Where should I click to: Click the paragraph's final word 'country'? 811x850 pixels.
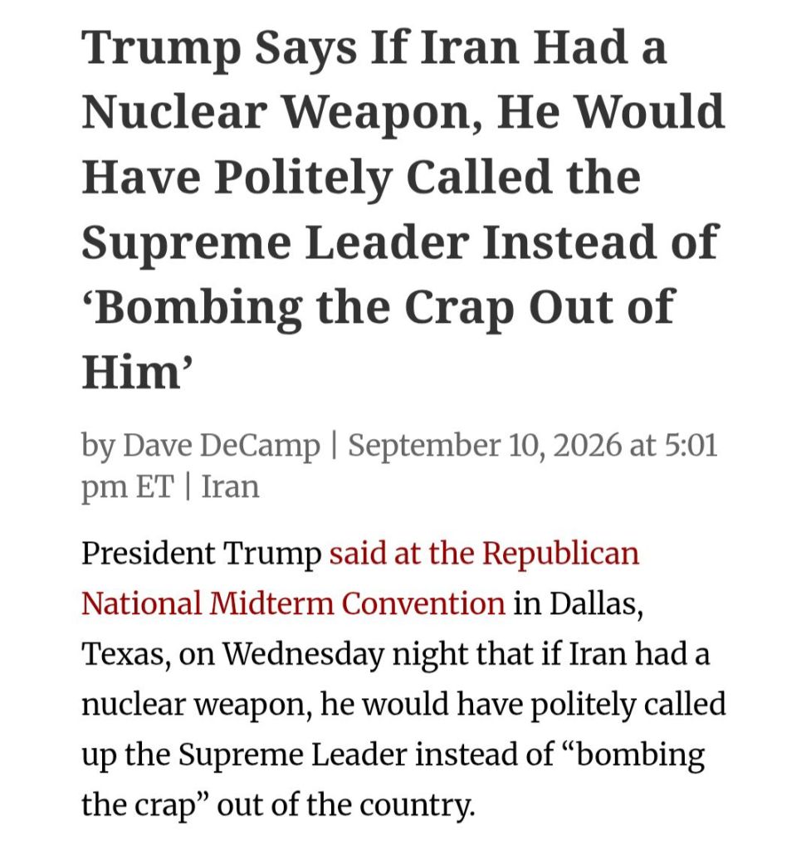click(415, 805)
